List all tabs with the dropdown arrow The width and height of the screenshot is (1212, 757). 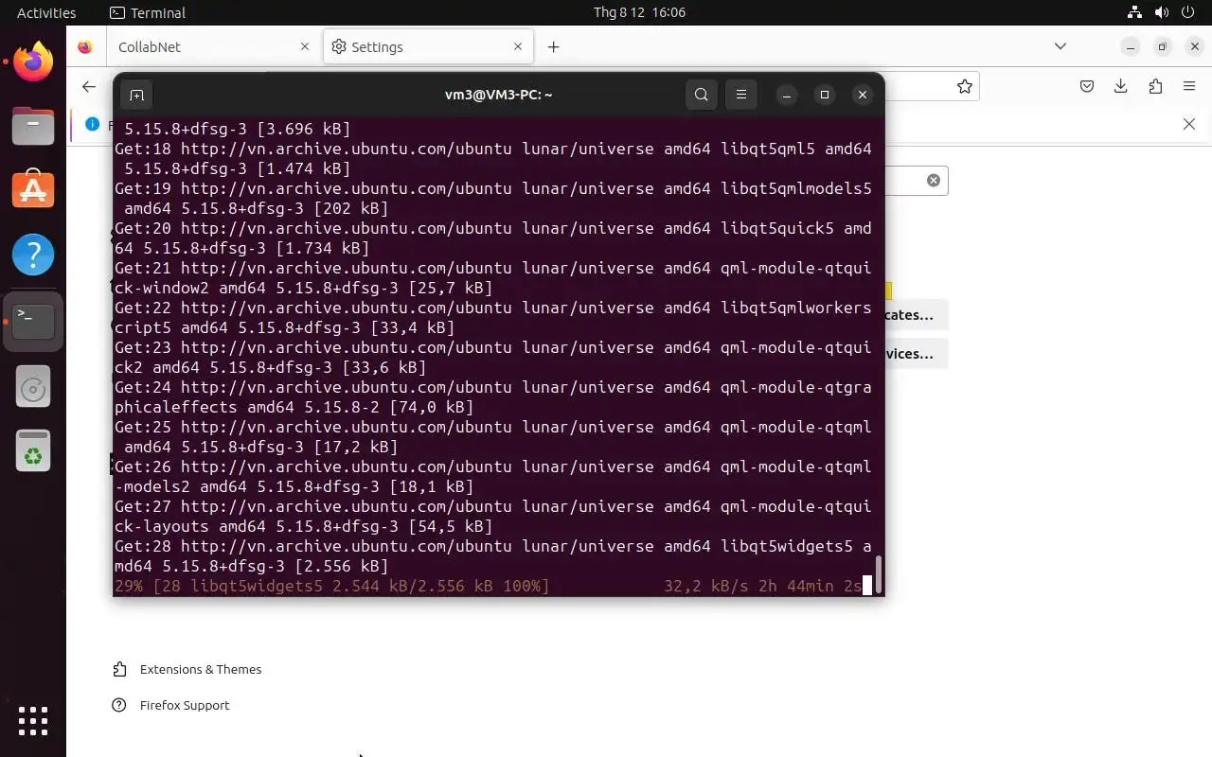pyautogui.click(x=1060, y=46)
